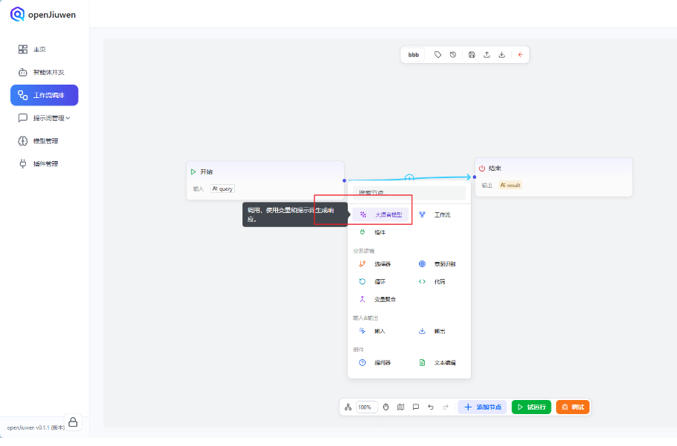Add an 输入 input node
This screenshot has height=446, width=677.
point(374,331)
